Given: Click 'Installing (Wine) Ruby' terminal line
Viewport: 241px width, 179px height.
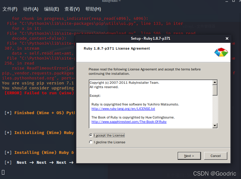Looking at the screenshot, I should pos(39,152).
